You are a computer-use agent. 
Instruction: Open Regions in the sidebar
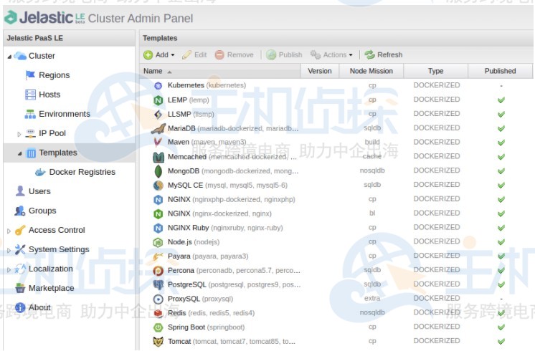[x=55, y=75]
